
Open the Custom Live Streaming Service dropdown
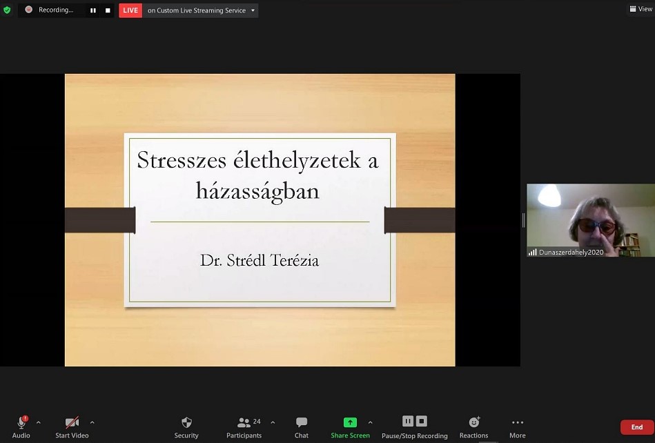[x=253, y=10]
